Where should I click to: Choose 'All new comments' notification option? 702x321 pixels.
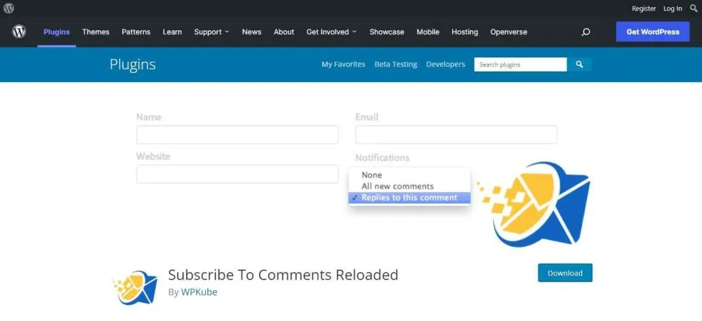pos(397,186)
